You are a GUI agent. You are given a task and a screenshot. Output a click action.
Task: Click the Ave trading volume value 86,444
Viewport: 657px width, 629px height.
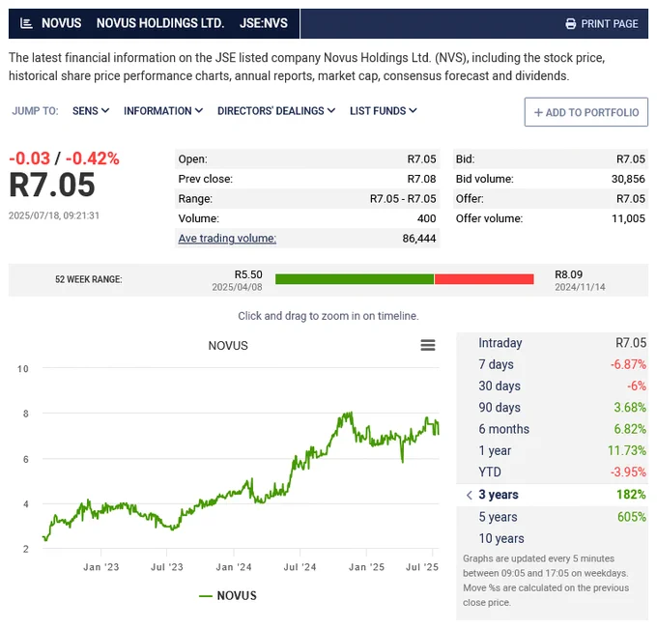coord(419,239)
